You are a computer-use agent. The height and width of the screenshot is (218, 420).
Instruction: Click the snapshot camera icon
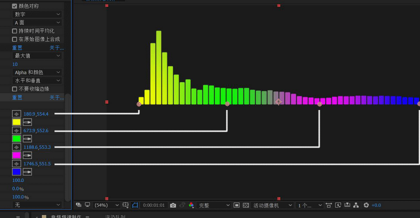point(173,205)
